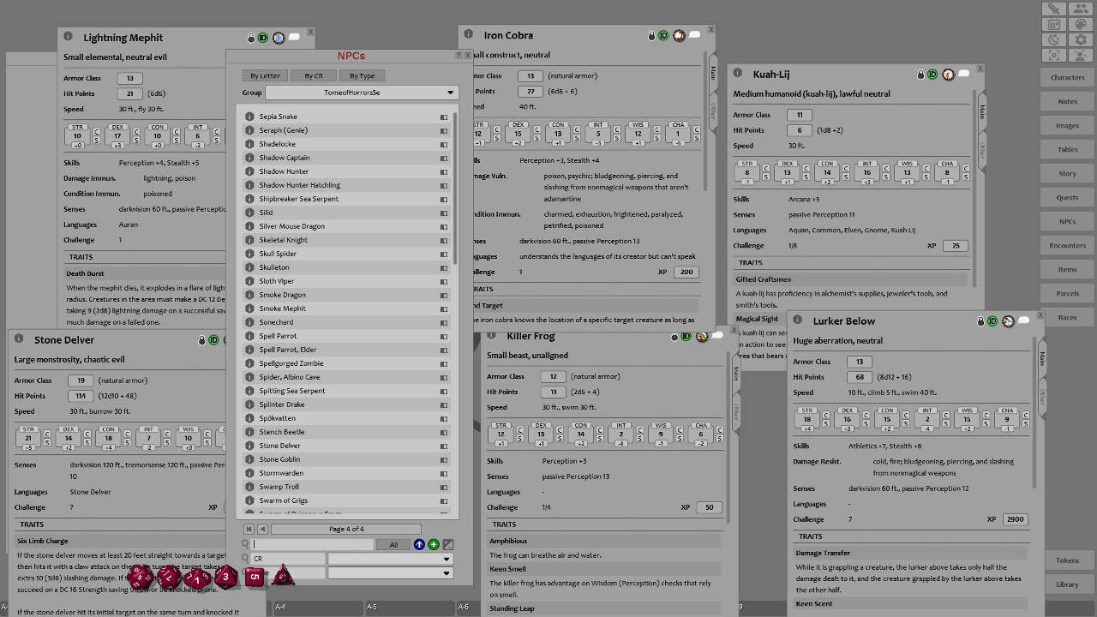Open the NPCs sidebar button

pyautogui.click(x=1066, y=221)
